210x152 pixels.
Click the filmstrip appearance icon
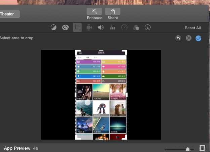click(x=202, y=148)
